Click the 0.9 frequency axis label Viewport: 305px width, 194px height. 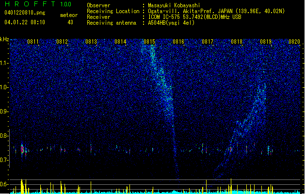[x=4, y=112]
